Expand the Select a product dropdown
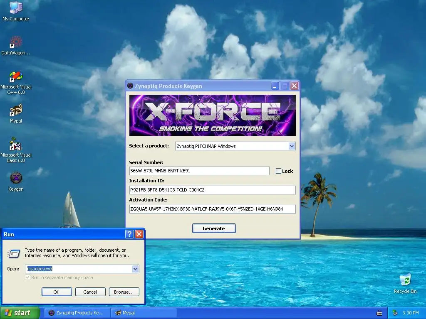This screenshot has height=319, width=426. 292,146
